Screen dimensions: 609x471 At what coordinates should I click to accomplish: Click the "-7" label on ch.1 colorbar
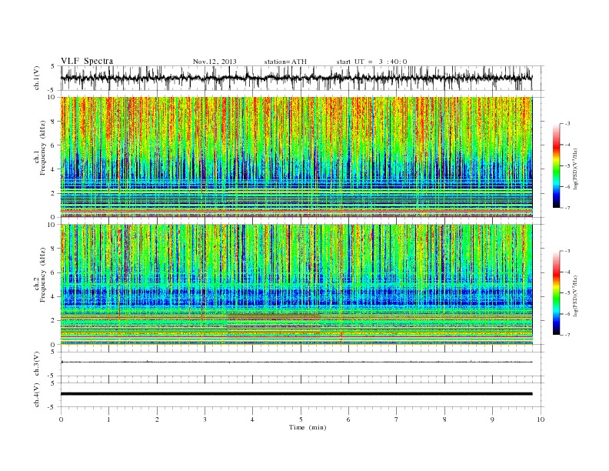click(567, 208)
